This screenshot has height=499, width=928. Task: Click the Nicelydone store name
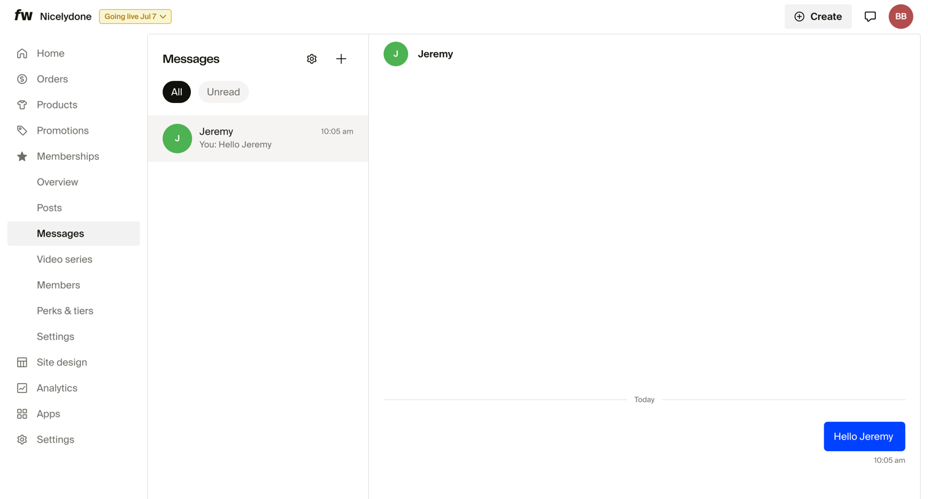tap(66, 17)
